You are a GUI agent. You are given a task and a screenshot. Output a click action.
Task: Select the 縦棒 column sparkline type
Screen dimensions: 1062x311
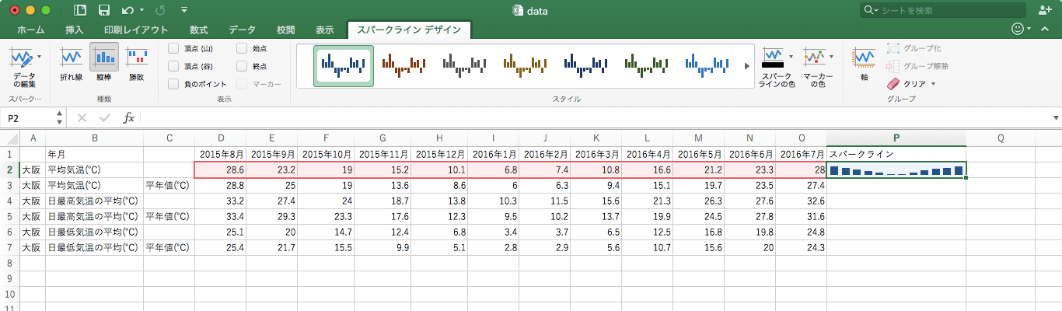point(104,58)
